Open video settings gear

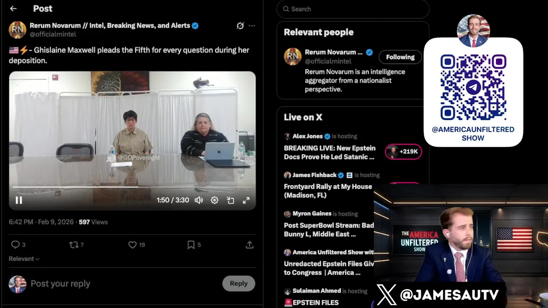click(214, 200)
